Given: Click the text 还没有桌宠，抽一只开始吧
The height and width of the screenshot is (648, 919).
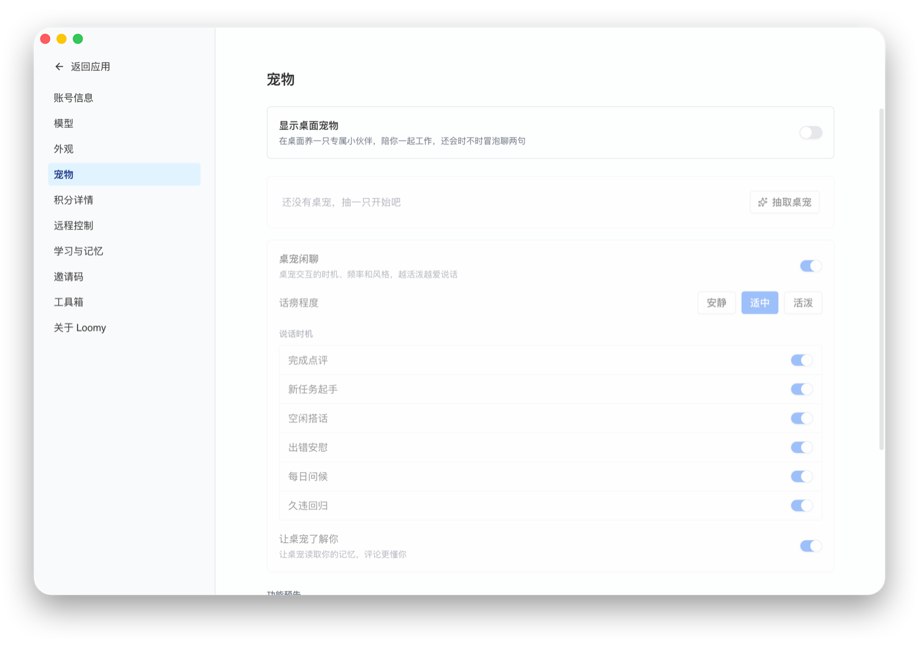Looking at the screenshot, I should [x=341, y=202].
